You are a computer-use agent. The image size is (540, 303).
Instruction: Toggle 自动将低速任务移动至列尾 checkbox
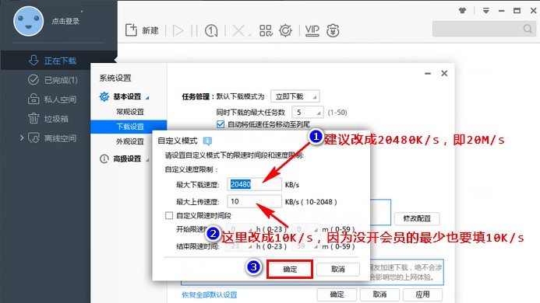[221, 124]
